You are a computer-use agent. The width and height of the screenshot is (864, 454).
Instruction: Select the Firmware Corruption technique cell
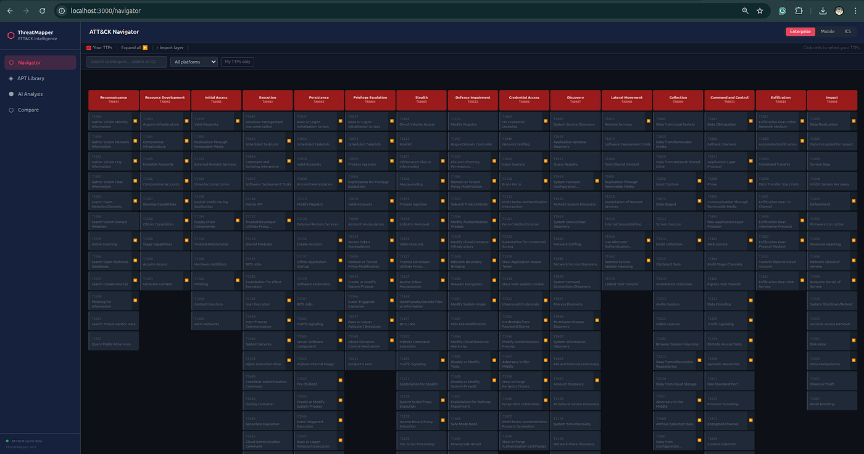(x=832, y=221)
